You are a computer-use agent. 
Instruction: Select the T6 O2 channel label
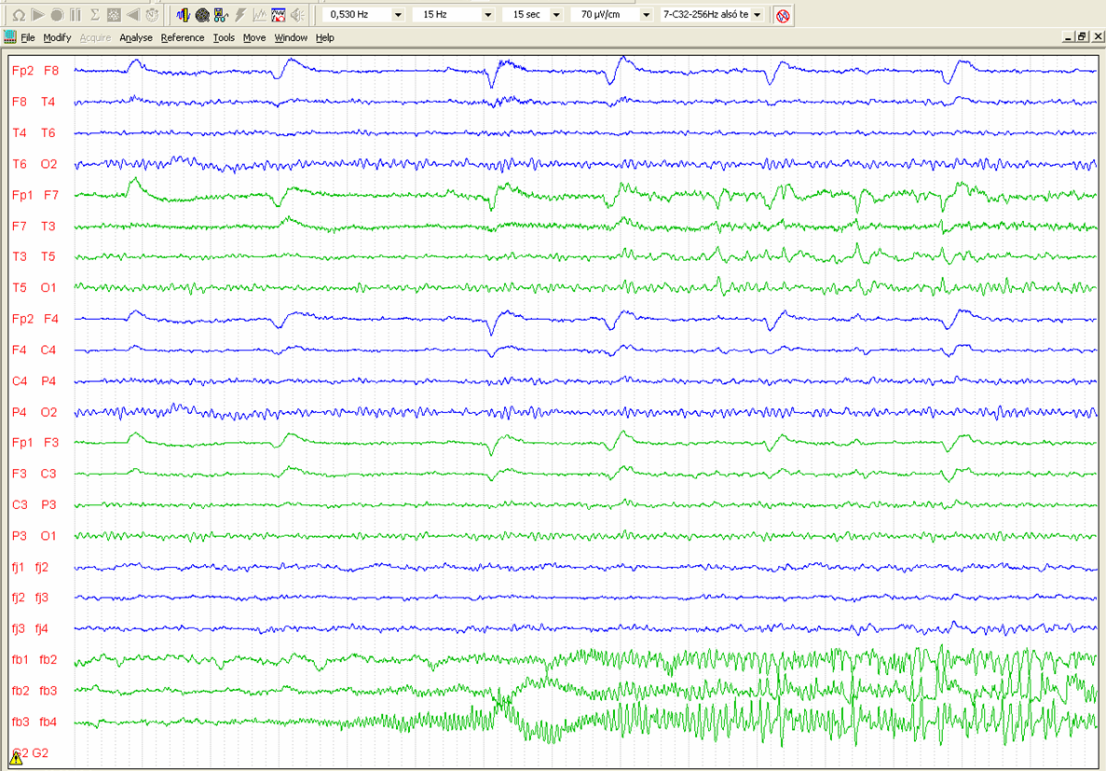point(34,164)
